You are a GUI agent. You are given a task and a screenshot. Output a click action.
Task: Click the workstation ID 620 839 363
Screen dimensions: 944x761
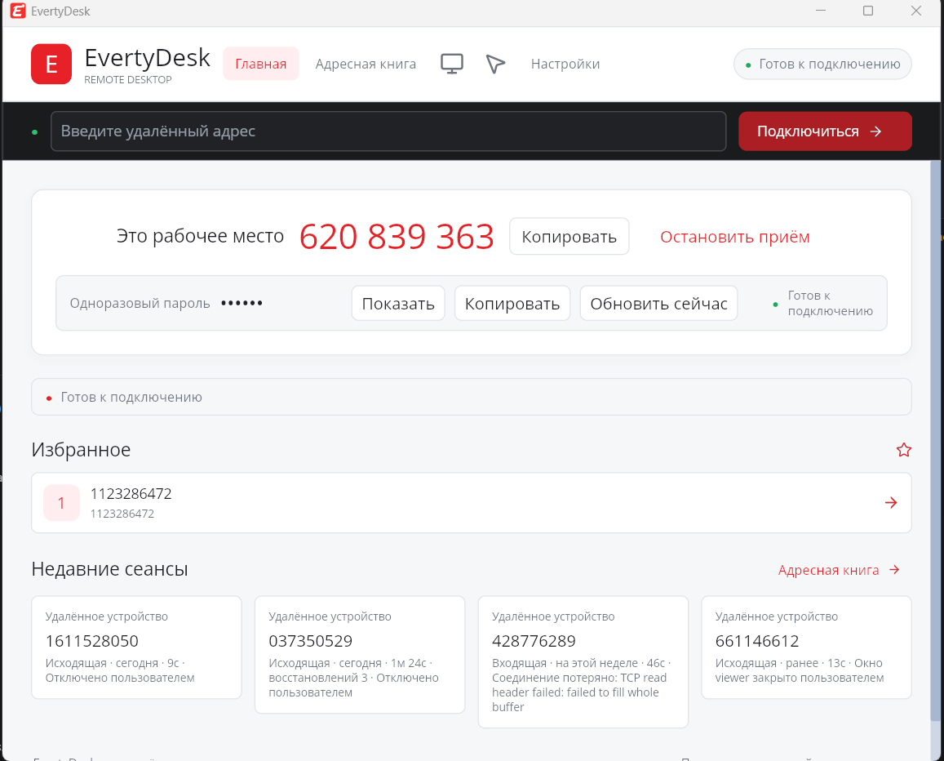[x=397, y=236]
